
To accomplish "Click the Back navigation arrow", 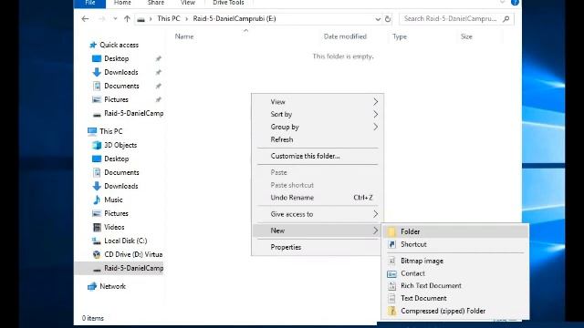I will (x=85, y=18).
